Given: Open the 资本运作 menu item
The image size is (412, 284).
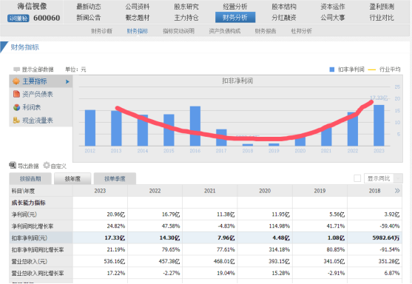Looking at the screenshot, I should tap(333, 7).
